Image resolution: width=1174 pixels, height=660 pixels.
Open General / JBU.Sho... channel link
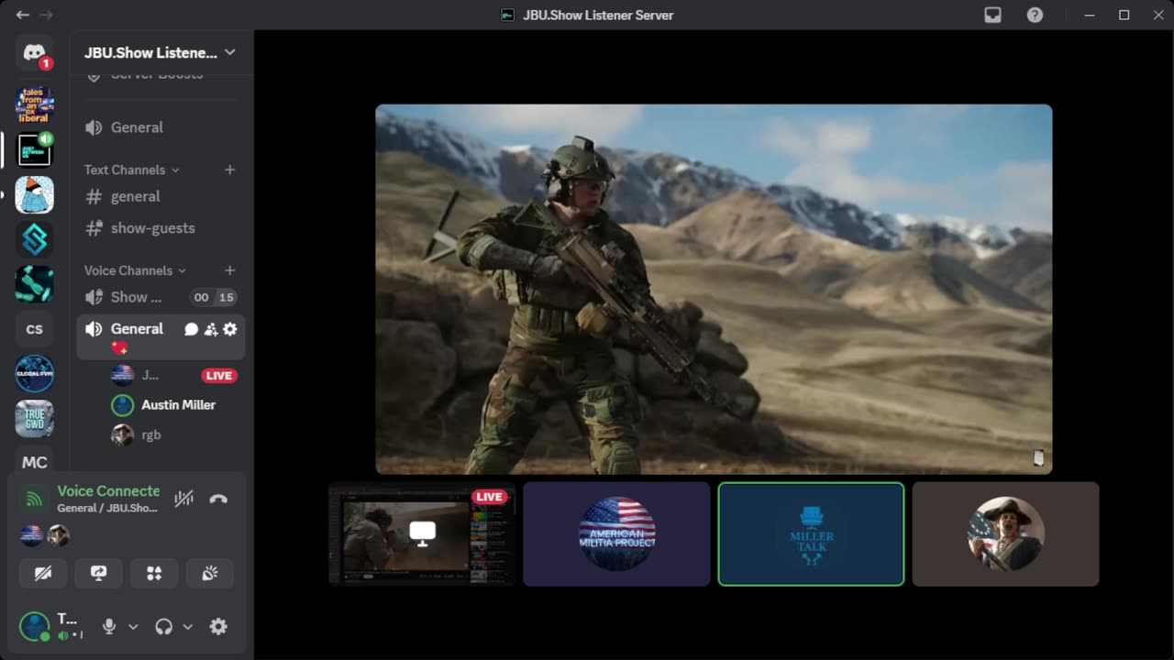point(107,508)
